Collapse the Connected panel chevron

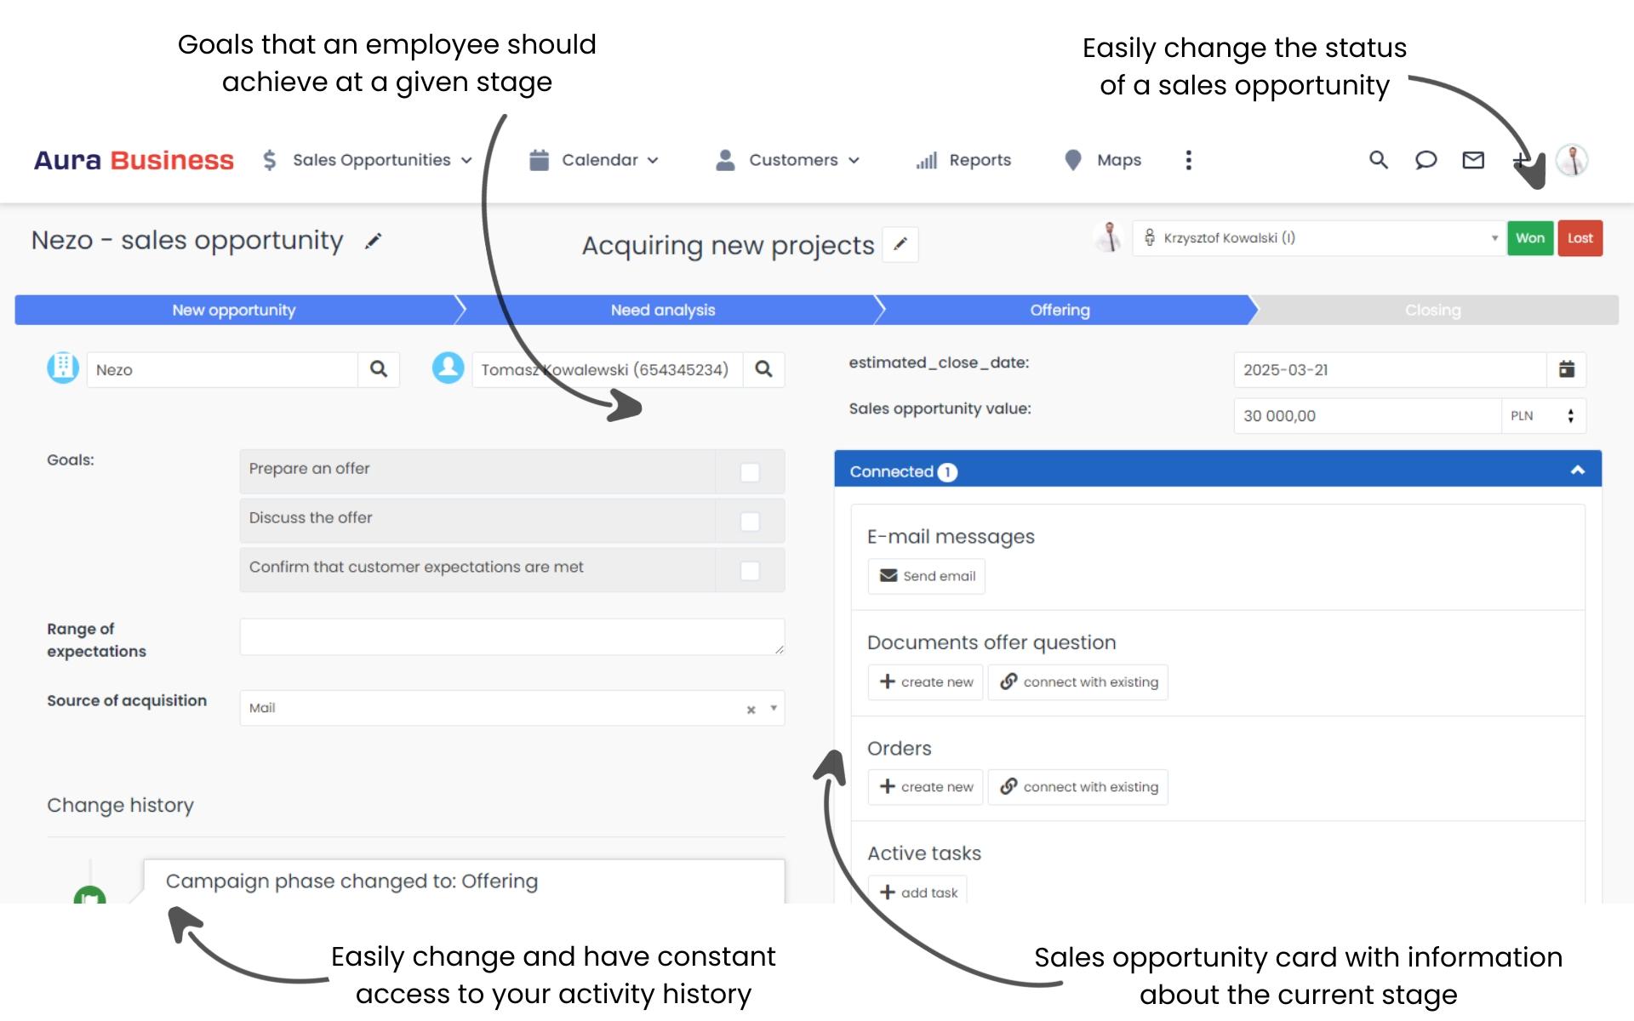click(1577, 471)
